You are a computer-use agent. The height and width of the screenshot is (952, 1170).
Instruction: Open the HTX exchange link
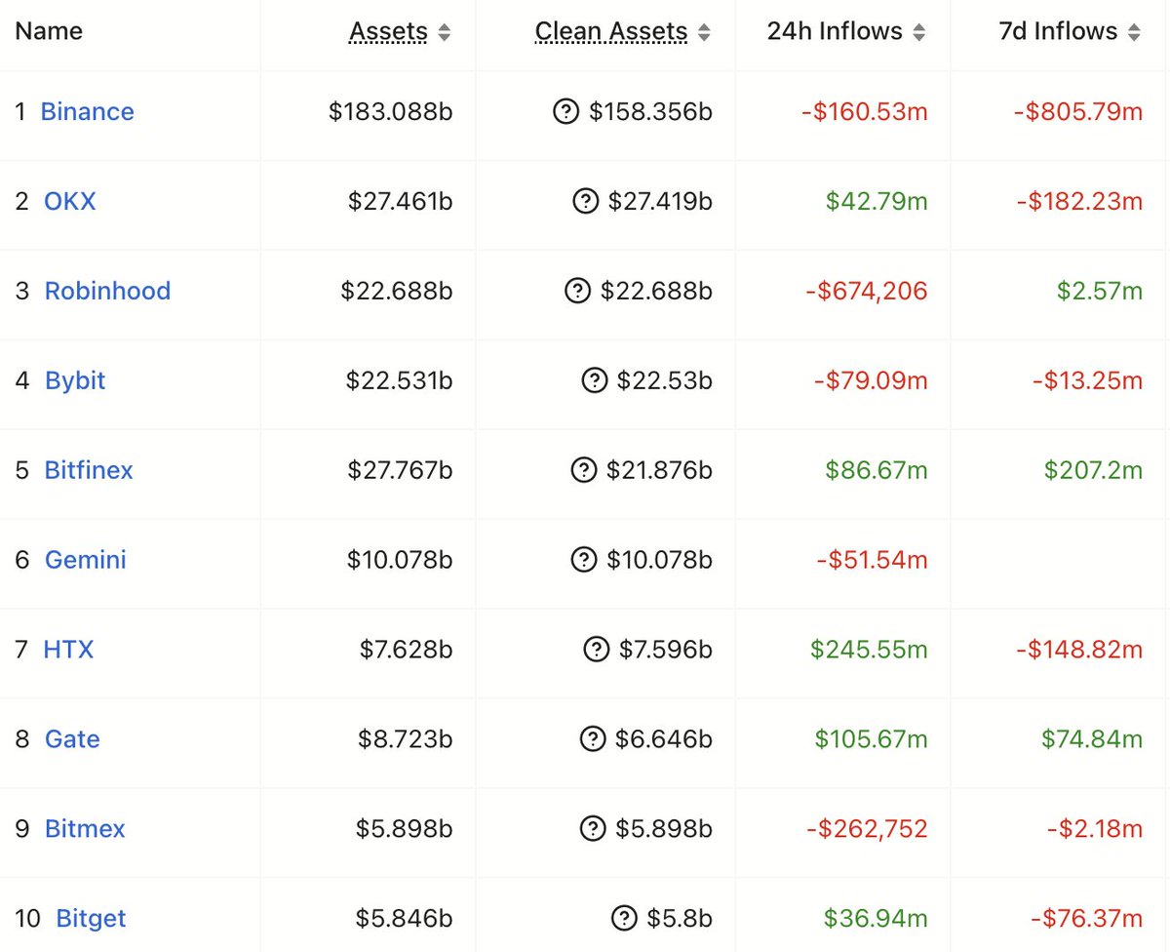[x=68, y=650]
